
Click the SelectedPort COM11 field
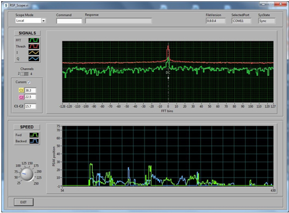pyautogui.click(x=241, y=21)
